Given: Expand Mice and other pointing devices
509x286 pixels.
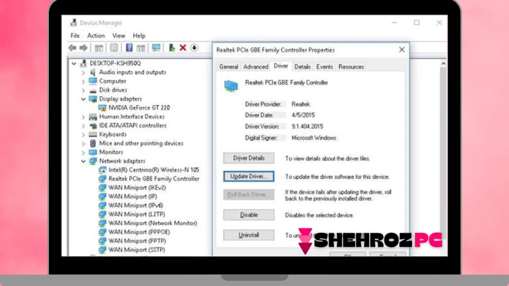Looking at the screenshot, I should [84, 143].
